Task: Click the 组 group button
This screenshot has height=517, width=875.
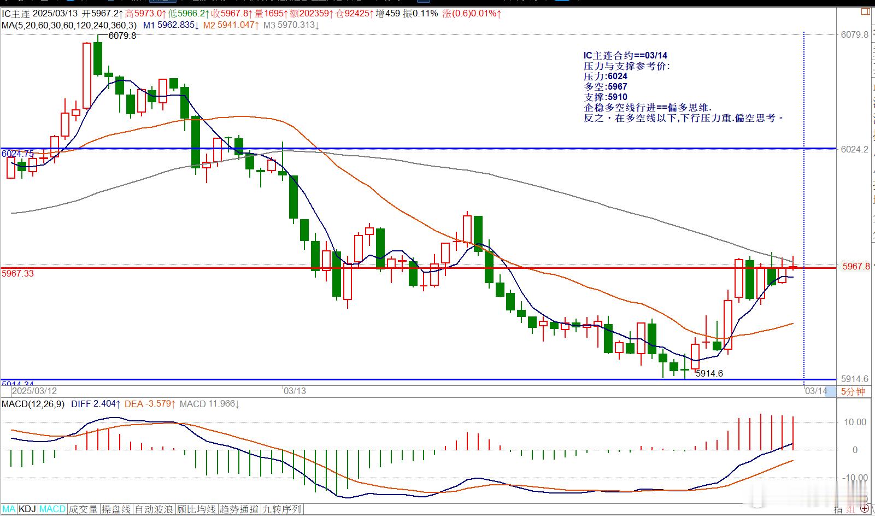Action: point(850,509)
